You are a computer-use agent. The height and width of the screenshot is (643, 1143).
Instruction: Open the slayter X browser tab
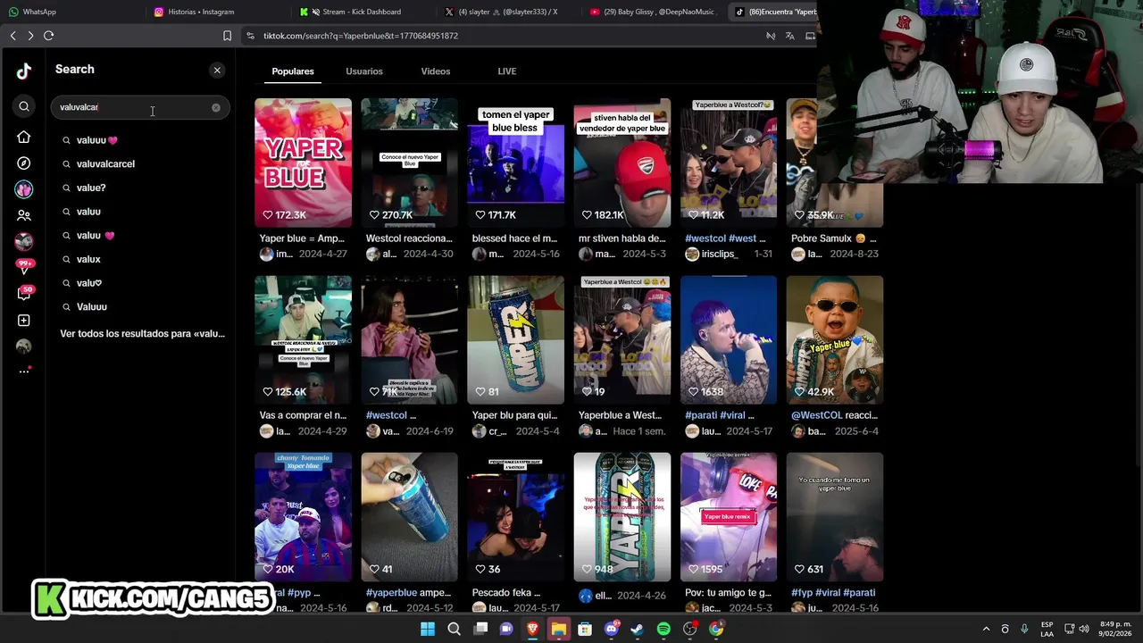(x=507, y=12)
